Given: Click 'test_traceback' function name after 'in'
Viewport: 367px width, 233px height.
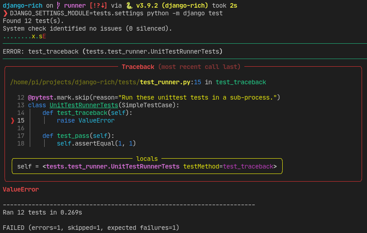Looking at the screenshot, I should (241, 82).
